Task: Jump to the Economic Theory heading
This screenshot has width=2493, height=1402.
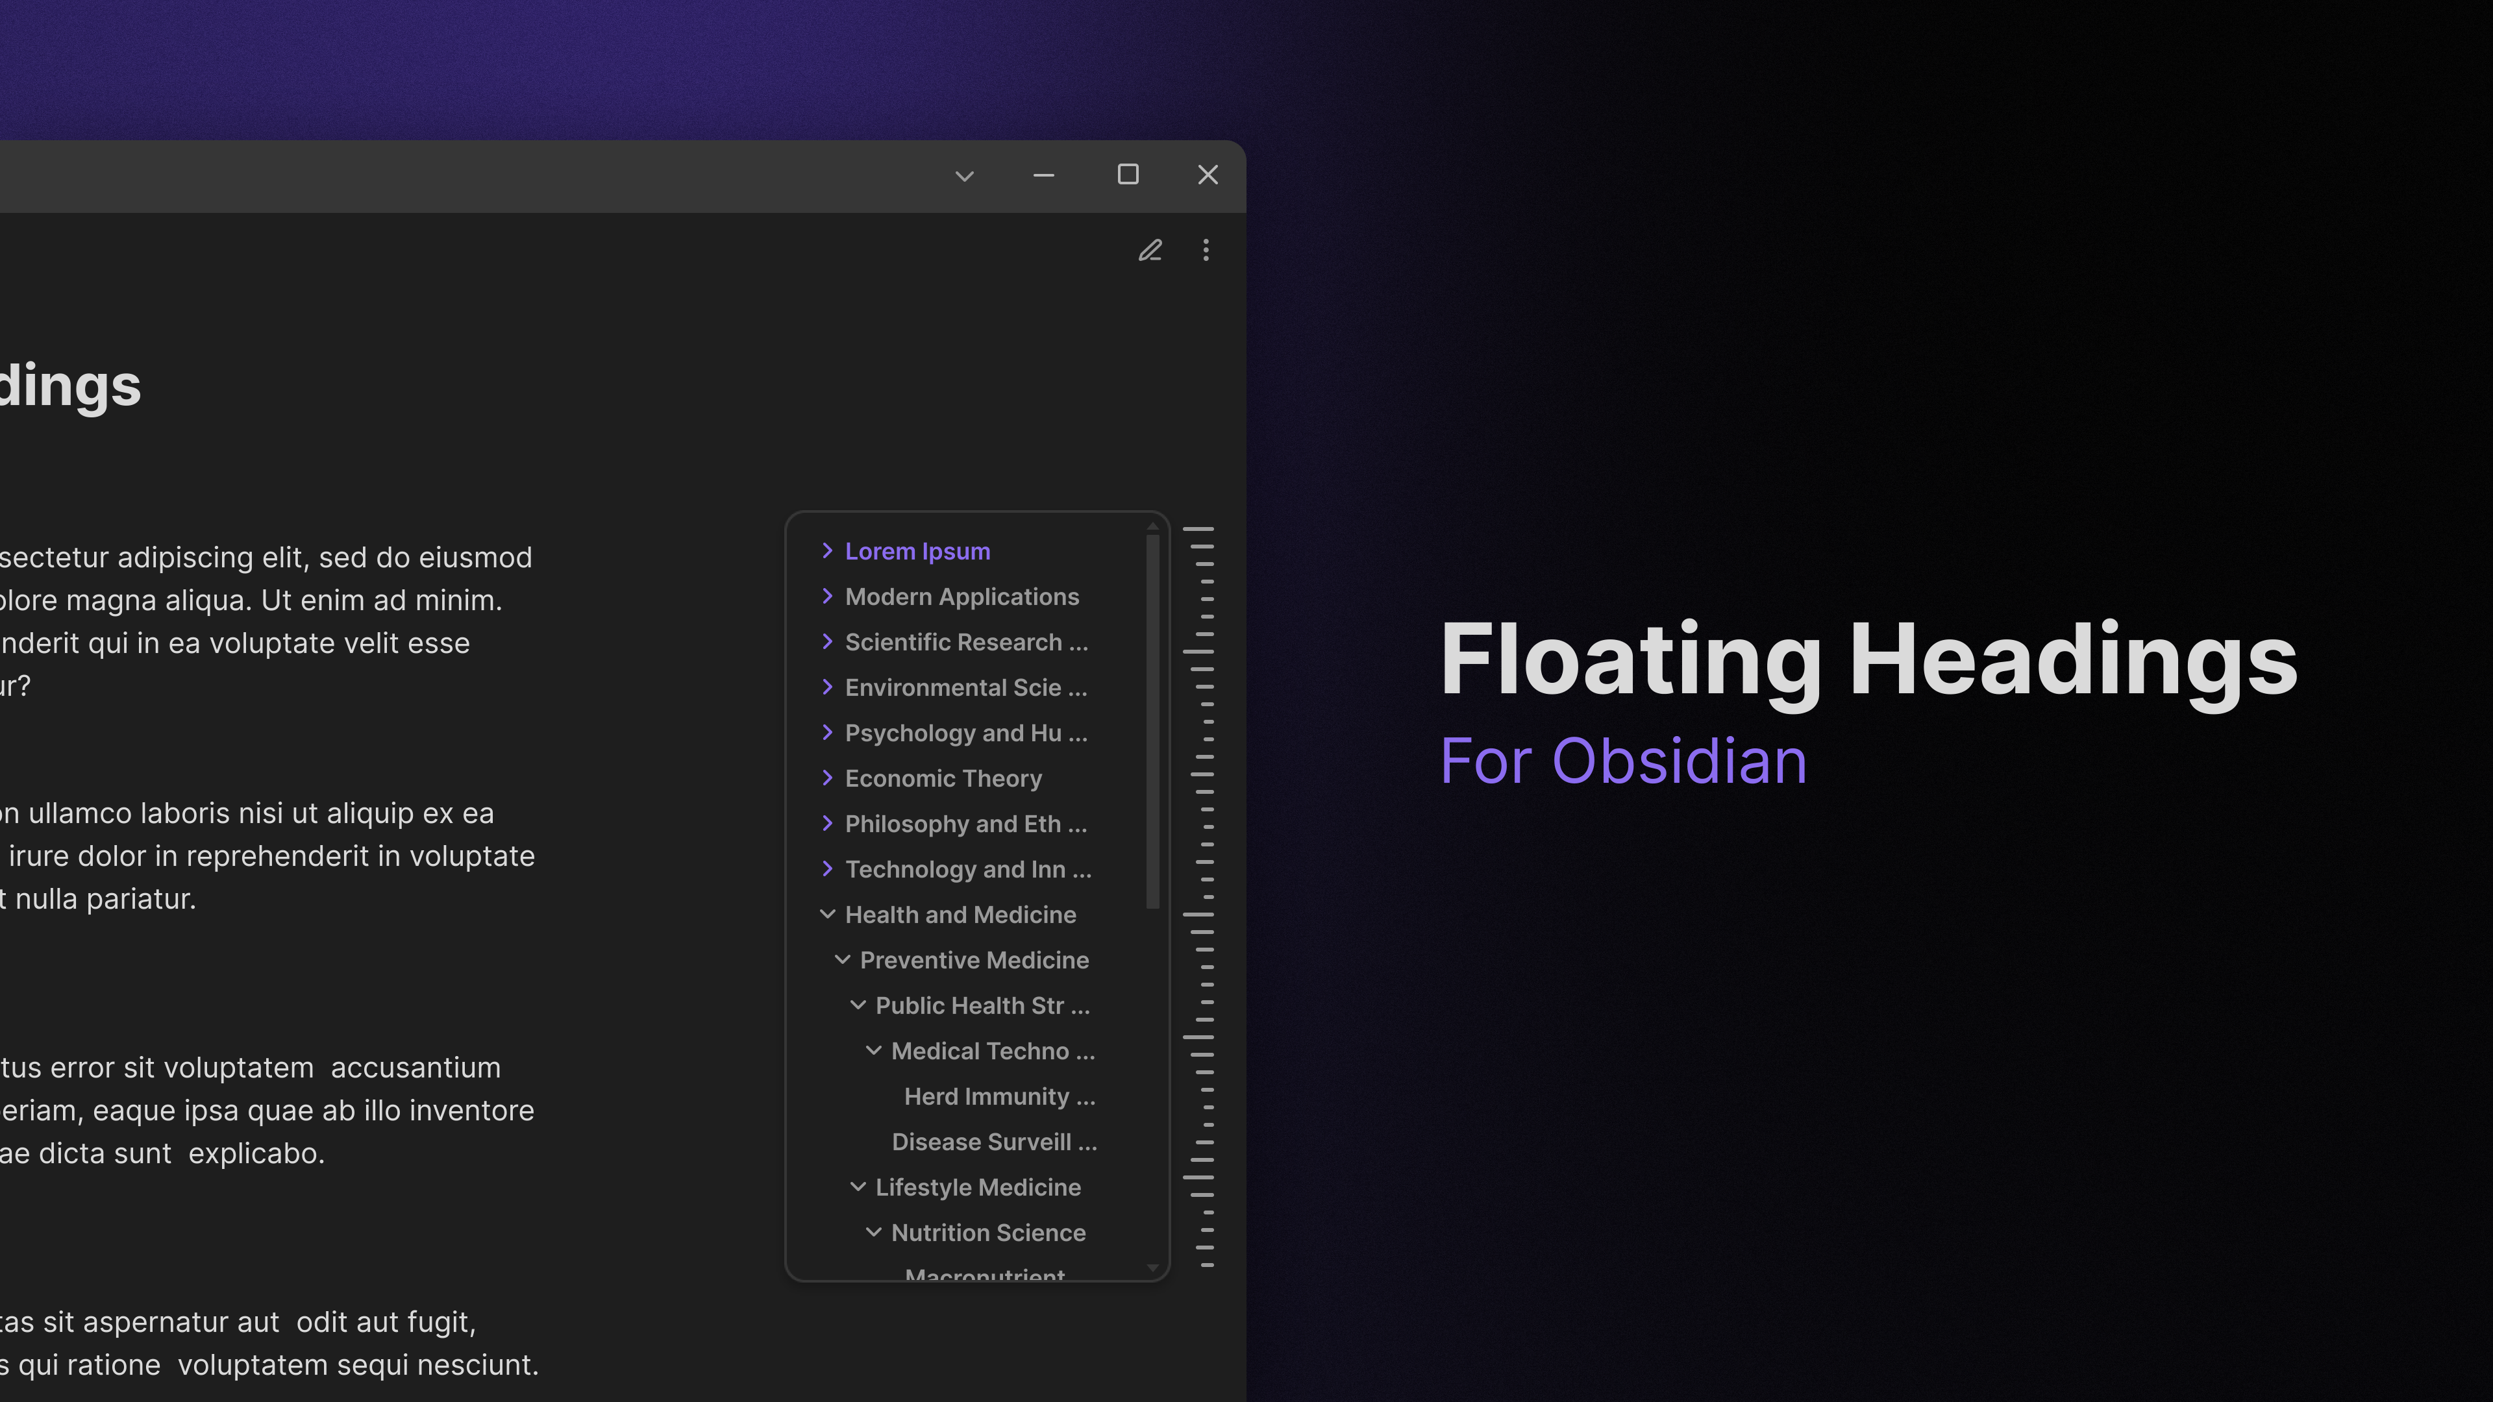Action: pyautogui.click(x=943, y=779)
